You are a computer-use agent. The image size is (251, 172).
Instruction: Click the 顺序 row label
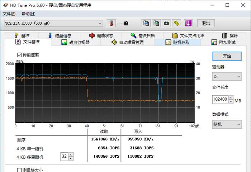pyautogui.click(x=21, y=140)
